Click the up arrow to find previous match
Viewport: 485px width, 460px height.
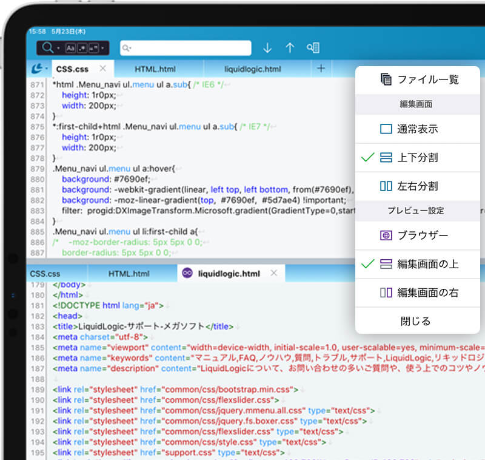(289, 47)
